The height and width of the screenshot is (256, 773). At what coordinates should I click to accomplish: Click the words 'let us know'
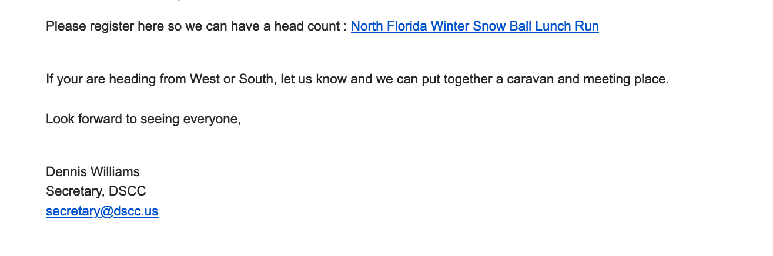[x=314, y=79]
